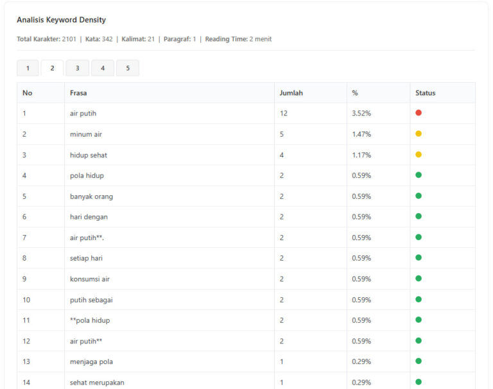
Task: Click the Frasa column header
Action: pos(78,93)
